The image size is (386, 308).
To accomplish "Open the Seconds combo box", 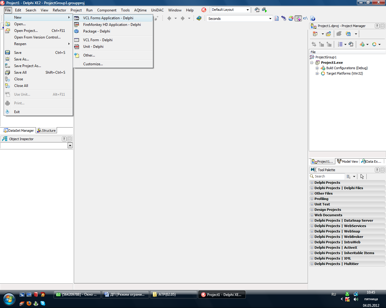I will [x=270, y=19].
